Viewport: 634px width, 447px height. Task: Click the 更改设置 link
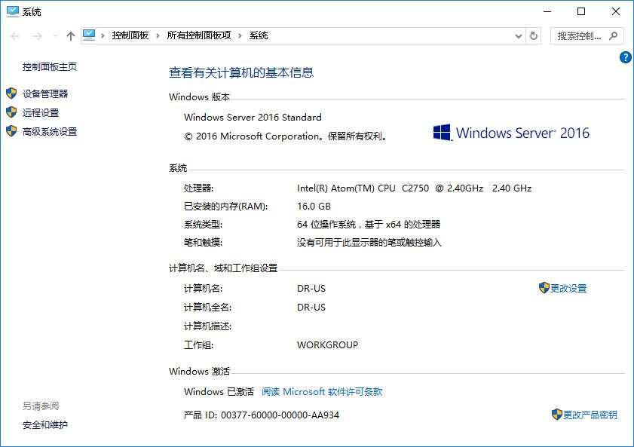click(x=568, y=288)
